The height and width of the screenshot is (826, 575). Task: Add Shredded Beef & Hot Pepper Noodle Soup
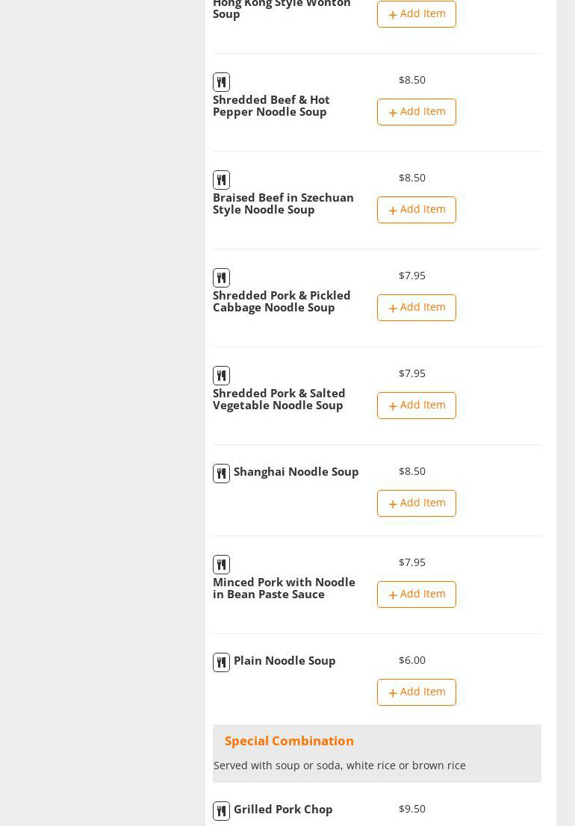(417, 112)
